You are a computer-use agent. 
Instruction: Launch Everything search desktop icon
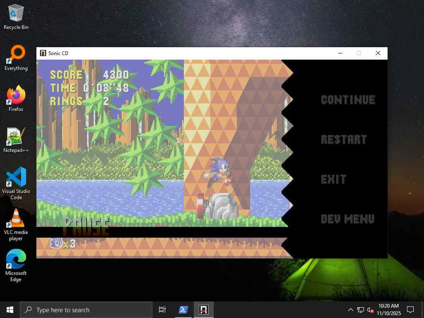(16, 58)
